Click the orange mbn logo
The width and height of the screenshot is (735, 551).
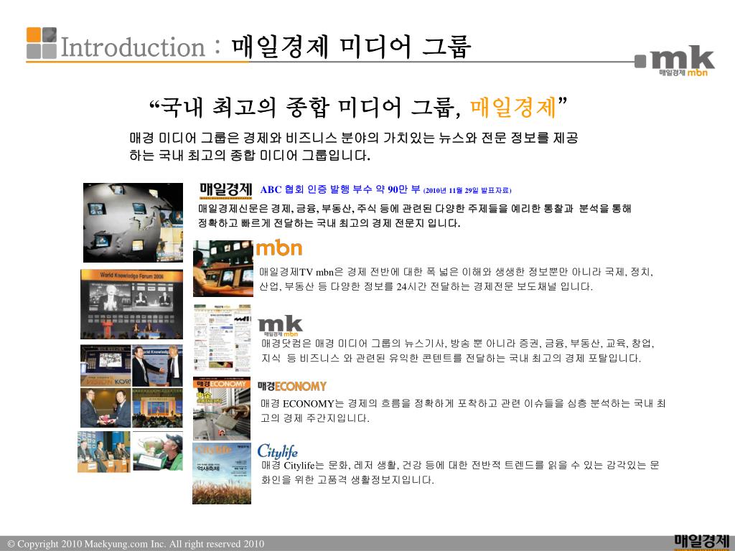(x=279, y=248)
